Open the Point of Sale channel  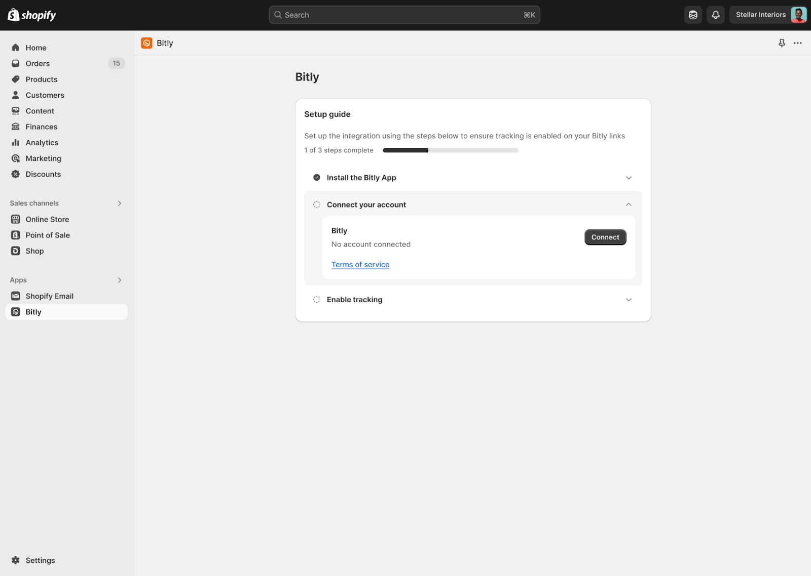tap(48, 235)
